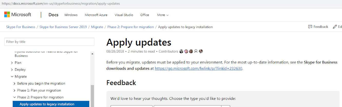Go to Skype for Business Server 2019 breadcrumb
342x107 pixels.
click(63, 27)
